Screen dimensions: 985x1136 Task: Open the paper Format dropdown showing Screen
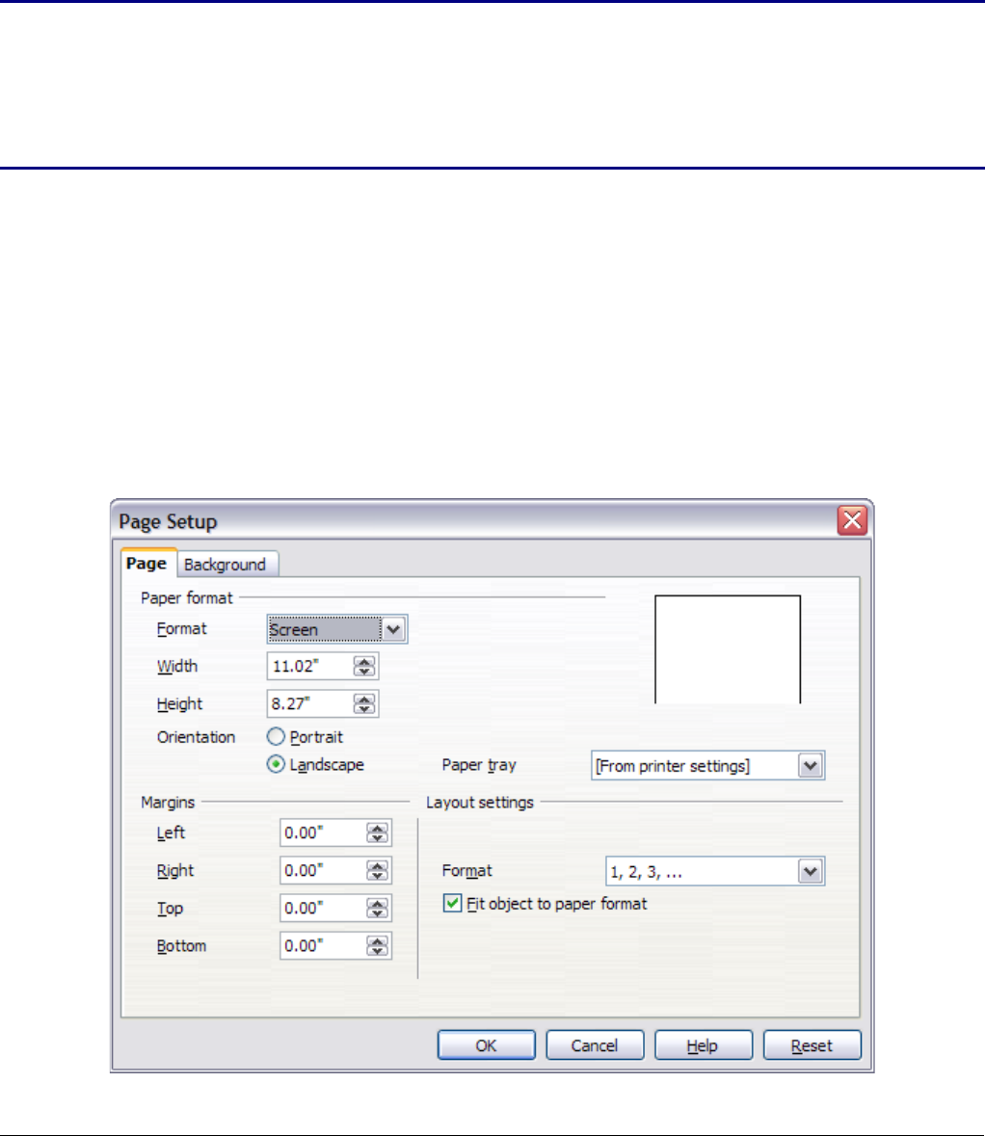pyautogui.click(x=337, y=629)
